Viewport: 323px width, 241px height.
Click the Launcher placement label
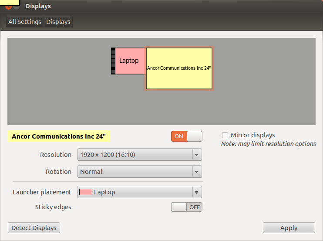click(x=42, y=192)
